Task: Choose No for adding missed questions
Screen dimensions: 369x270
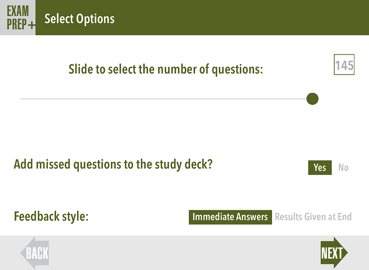Action: coord(343,168)
